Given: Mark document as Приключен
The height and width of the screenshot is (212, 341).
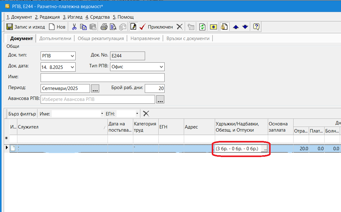Looking at the screenshot, I should 157,27.
